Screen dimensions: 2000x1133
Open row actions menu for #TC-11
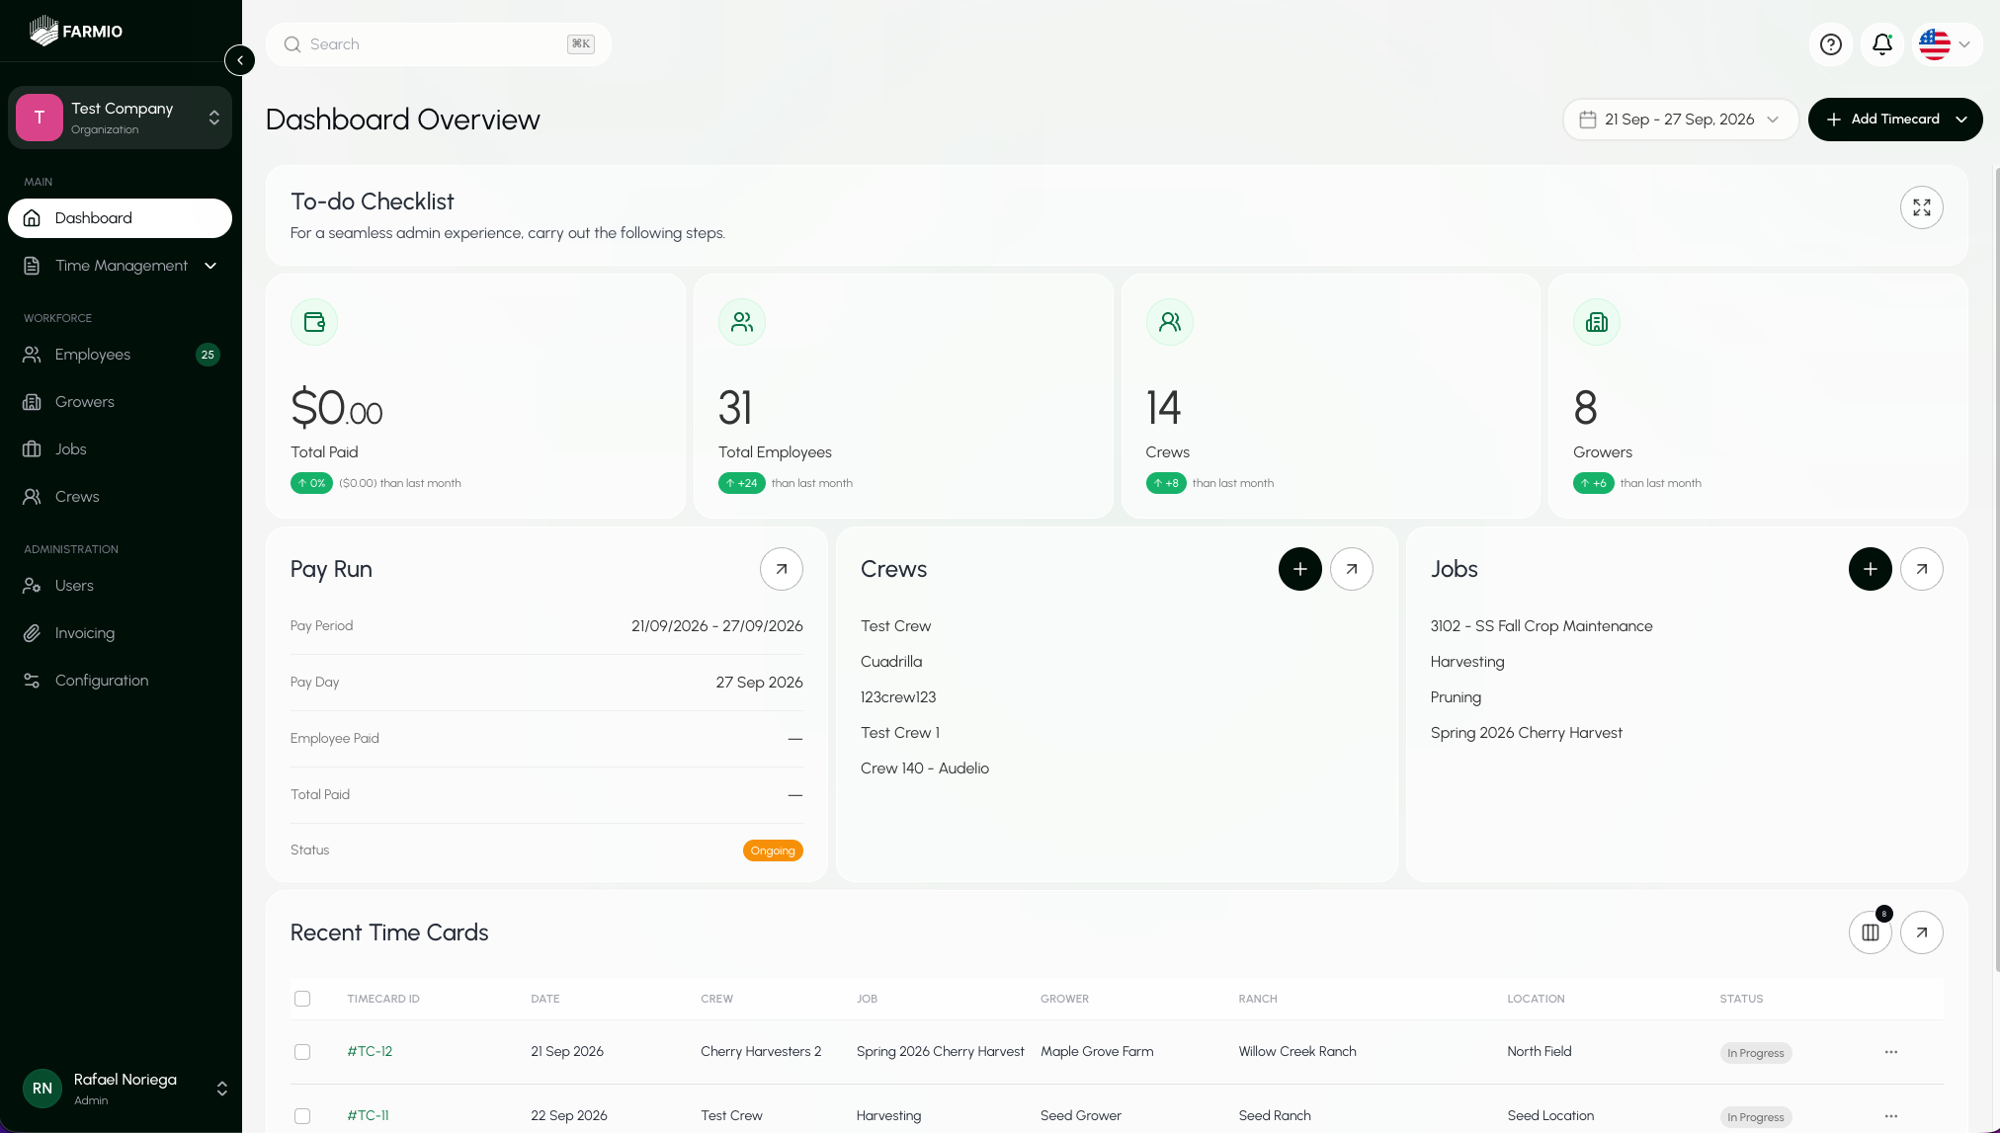(x=1891, y=1116)
